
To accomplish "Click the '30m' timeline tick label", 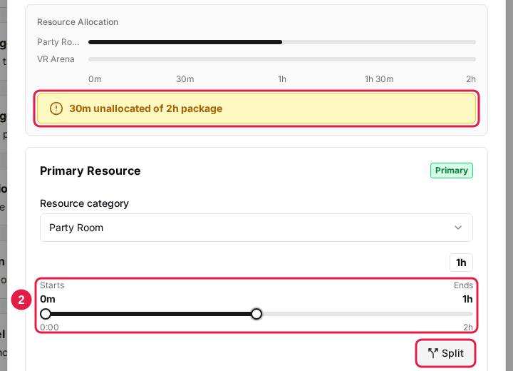I will click(x=185, y=79).
